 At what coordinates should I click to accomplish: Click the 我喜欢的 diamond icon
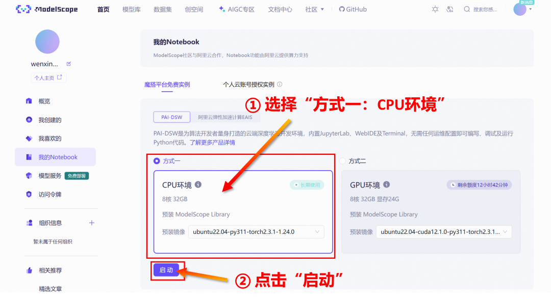[x=29, y=138]
